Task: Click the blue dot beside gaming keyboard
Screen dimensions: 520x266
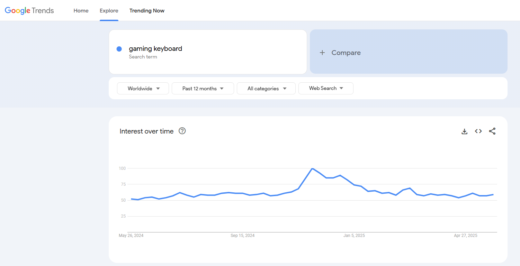Action: (x=119, y=49)
